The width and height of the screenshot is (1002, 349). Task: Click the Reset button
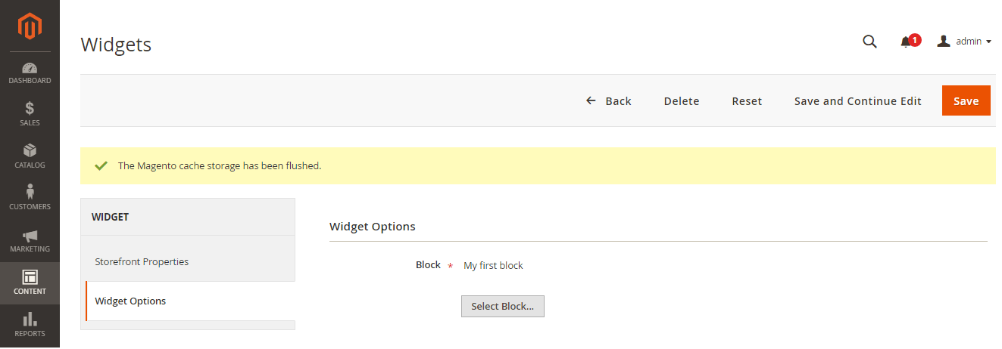coord(747,101)
